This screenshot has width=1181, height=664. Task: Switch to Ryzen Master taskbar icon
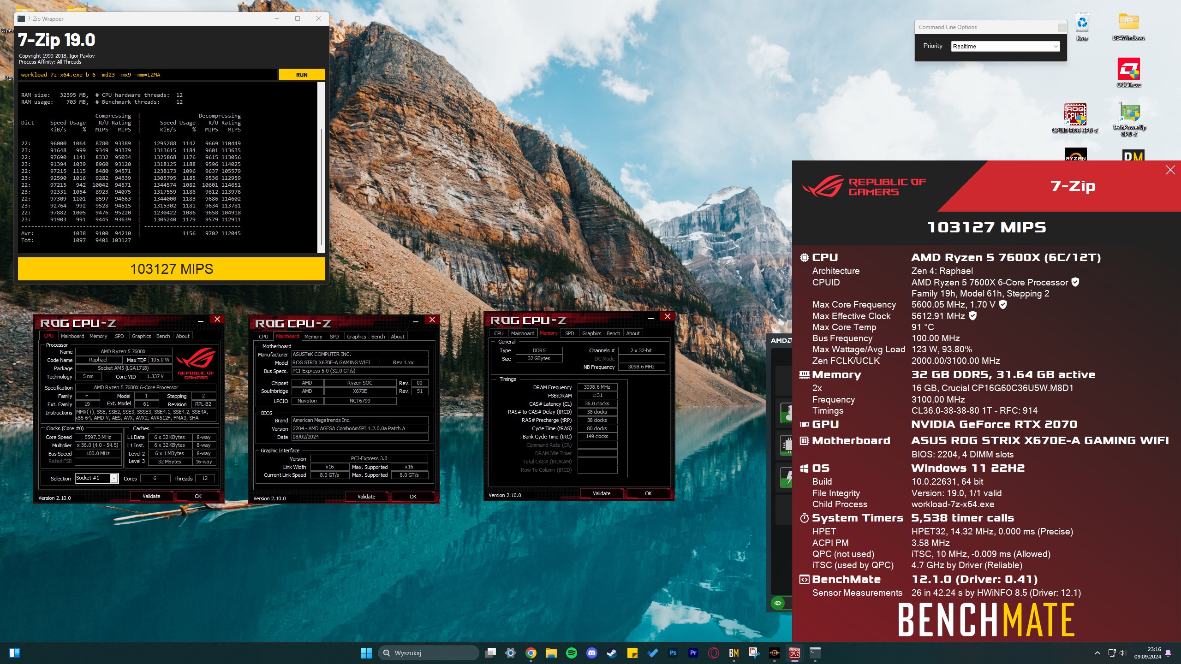coord(774,652)
